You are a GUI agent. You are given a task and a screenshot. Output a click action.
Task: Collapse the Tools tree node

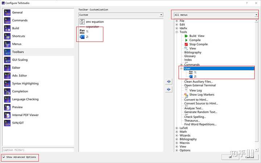[177, 32]
